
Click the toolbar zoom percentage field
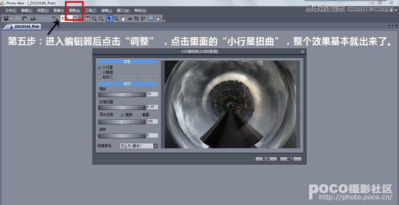(x=66, y=19)
